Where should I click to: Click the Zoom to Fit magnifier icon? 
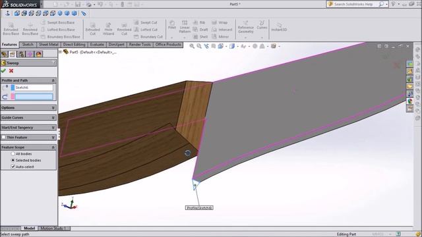(x=192, y=46)
